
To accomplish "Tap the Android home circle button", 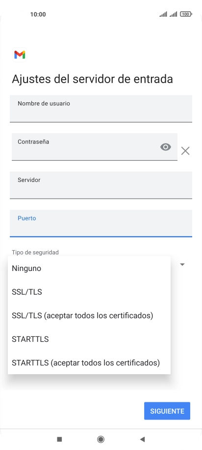I will [101, 439].
